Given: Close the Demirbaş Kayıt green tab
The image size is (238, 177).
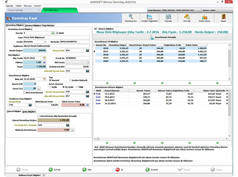Looking at the screenshot, I should pyautogui.click(x=74, y=10).
